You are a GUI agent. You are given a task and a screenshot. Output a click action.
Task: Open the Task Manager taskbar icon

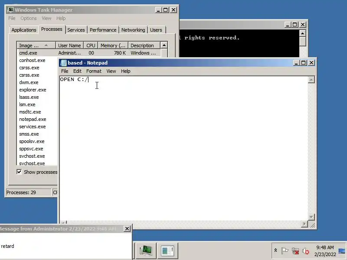click(x=146, y=251)
